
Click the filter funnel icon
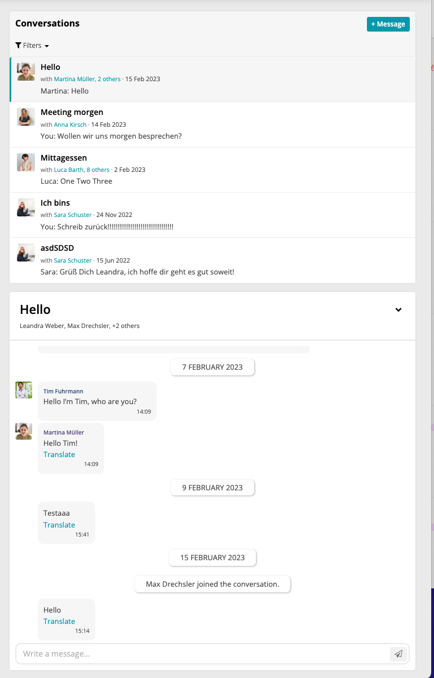tap(18, 45)
